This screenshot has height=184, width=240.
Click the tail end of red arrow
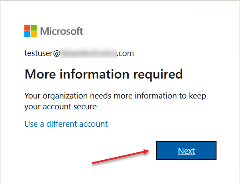pyautogui.click(x=93, y=163)
